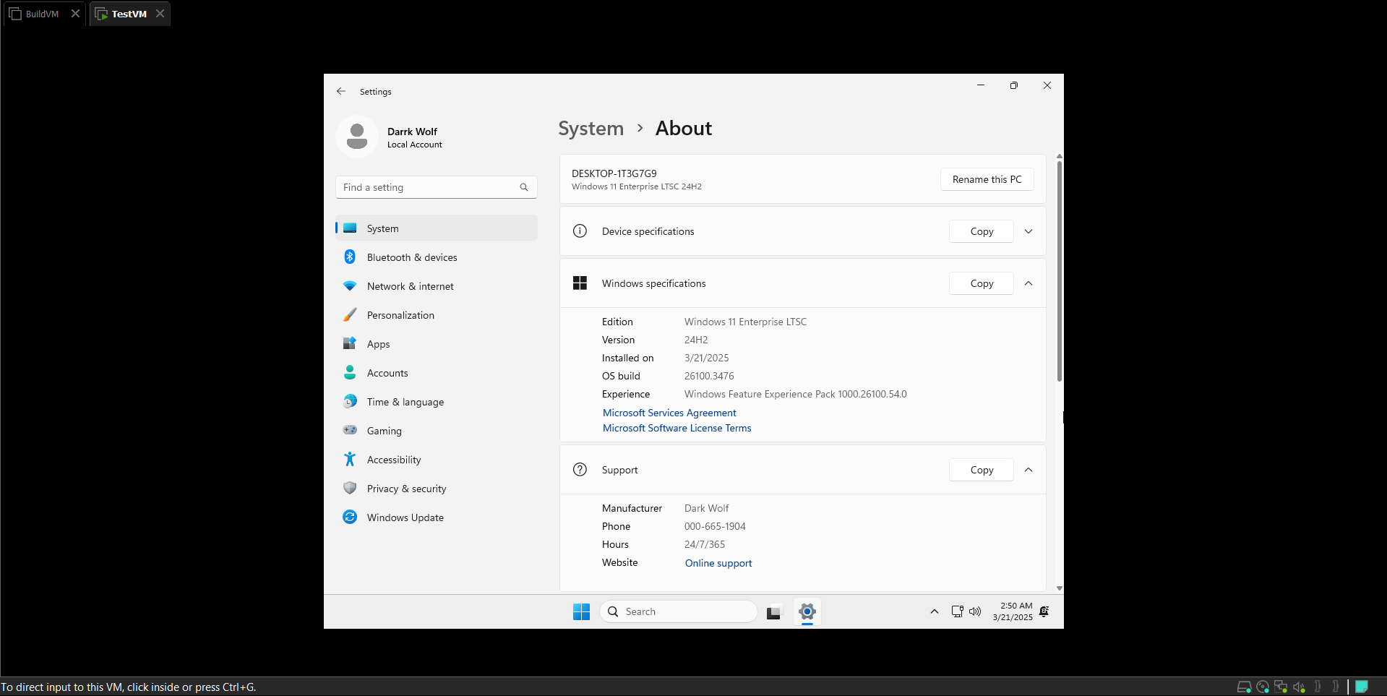Click the Settings page scrollbar
The width and height of the screenshot is (1387, 696).
pyautogui.click(x=1060, y=271)
